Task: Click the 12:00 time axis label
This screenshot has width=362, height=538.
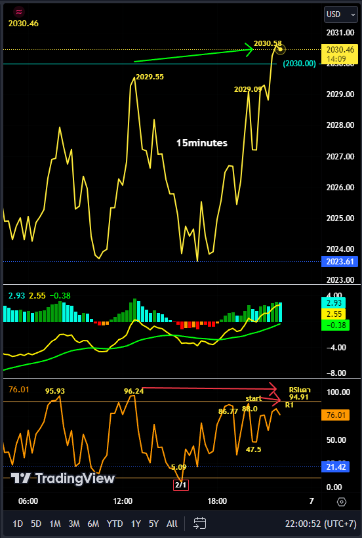Action: [x=123, y=501]
